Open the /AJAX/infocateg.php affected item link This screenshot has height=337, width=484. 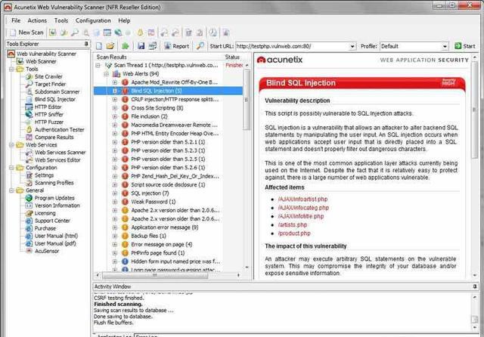[x=303, y=208]
